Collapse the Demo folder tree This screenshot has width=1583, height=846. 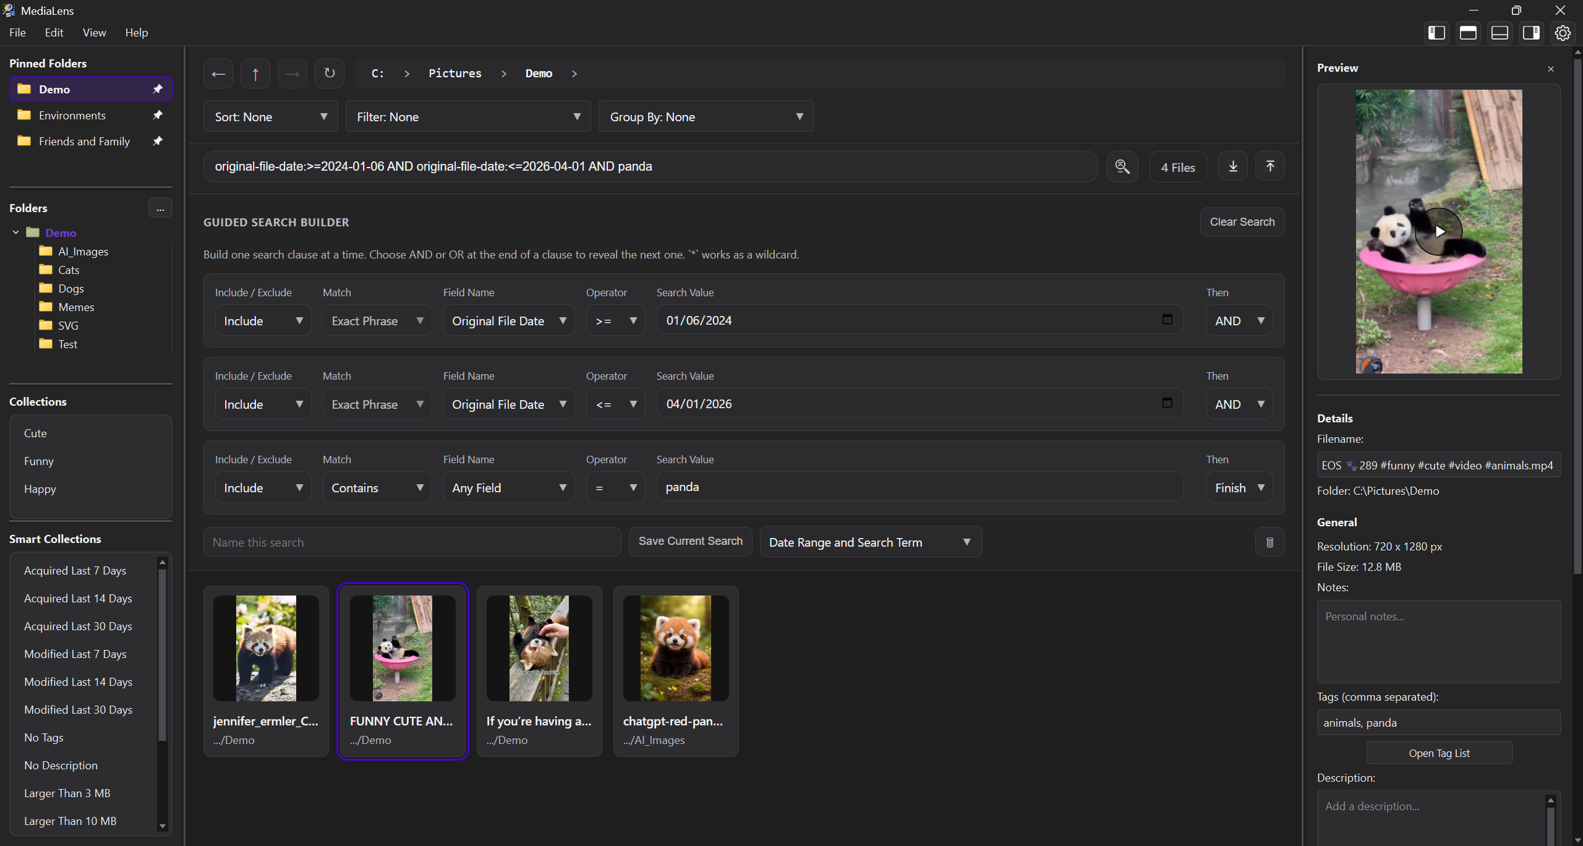(15, 232)
